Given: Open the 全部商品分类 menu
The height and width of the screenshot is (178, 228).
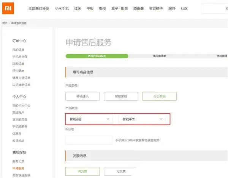Looking at the screenshot, I should (39, 9).
